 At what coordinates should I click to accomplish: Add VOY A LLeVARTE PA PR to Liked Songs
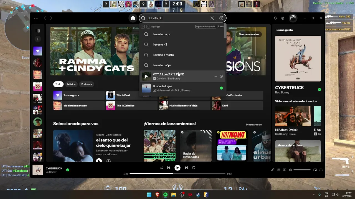point(221,76)
